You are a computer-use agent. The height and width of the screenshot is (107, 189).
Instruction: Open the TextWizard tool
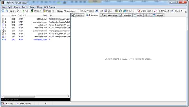pos(162,11)
